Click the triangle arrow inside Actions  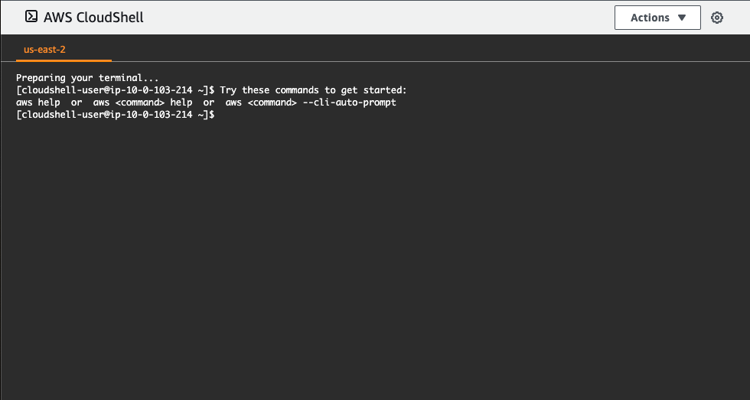682,18
